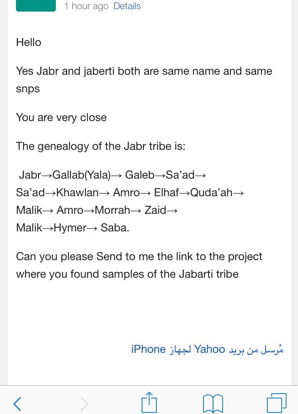The image size is (298, 414).
Task: Tap the greyed-out forward arrow
Action: click(84, 404)
